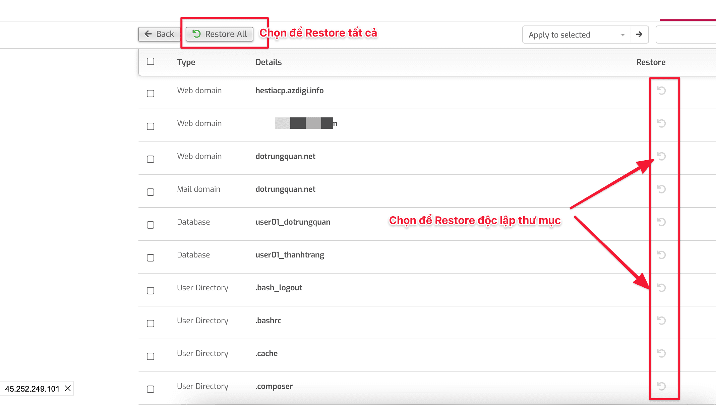716x405 pixels.
Task: Check the hestiacp.azdigi.info row checkbox
Action: (x=150, y=94)
